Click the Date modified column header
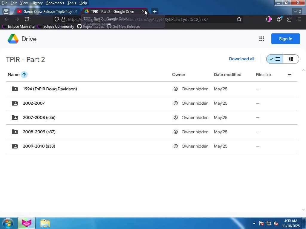The image size is (306, 229). click(x=227, y=75)
